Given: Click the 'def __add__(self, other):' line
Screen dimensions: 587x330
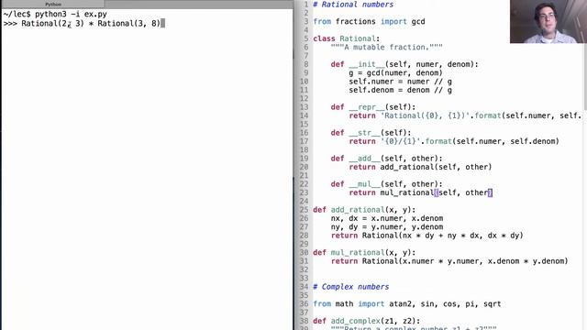Looking at the screenshot, I should click(x=386, y=159).
